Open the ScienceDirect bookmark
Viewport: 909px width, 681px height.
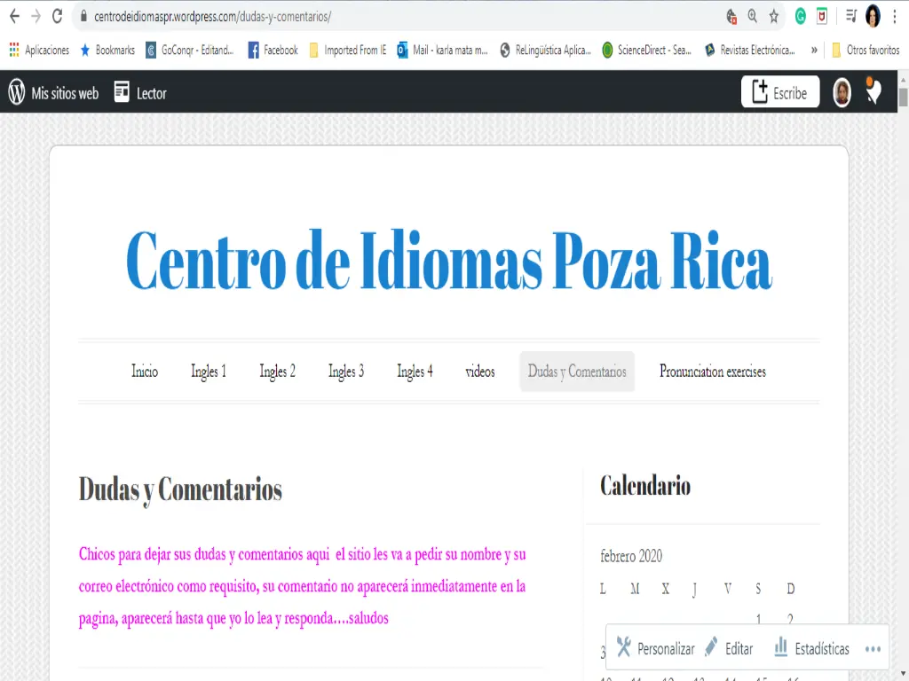pos(647,50)
